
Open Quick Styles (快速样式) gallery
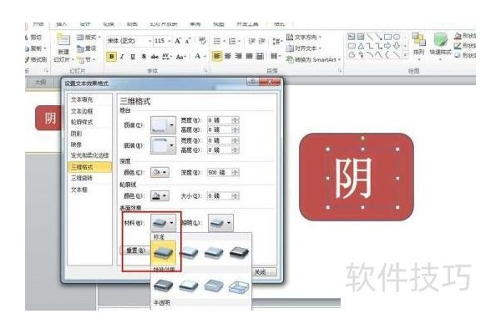pyautogui.click(x=440, y=45)
